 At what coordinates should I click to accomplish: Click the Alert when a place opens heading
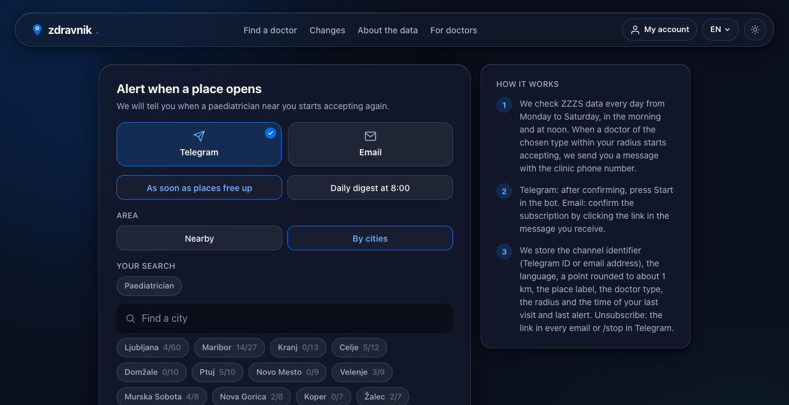click(189, 89)
